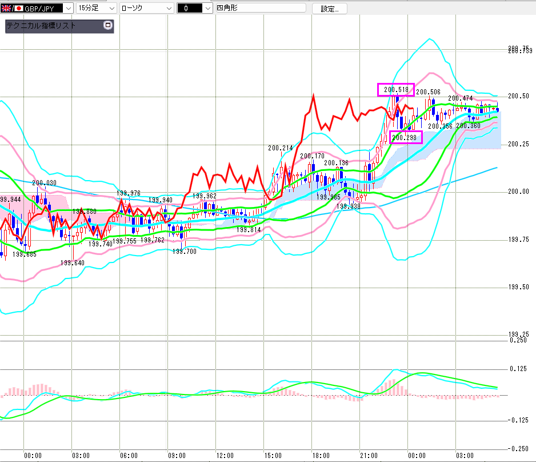Click the 200.00 price axis label
Viewport: 536px width, 462px height.
pyautogui.click(x=519, y=192)
